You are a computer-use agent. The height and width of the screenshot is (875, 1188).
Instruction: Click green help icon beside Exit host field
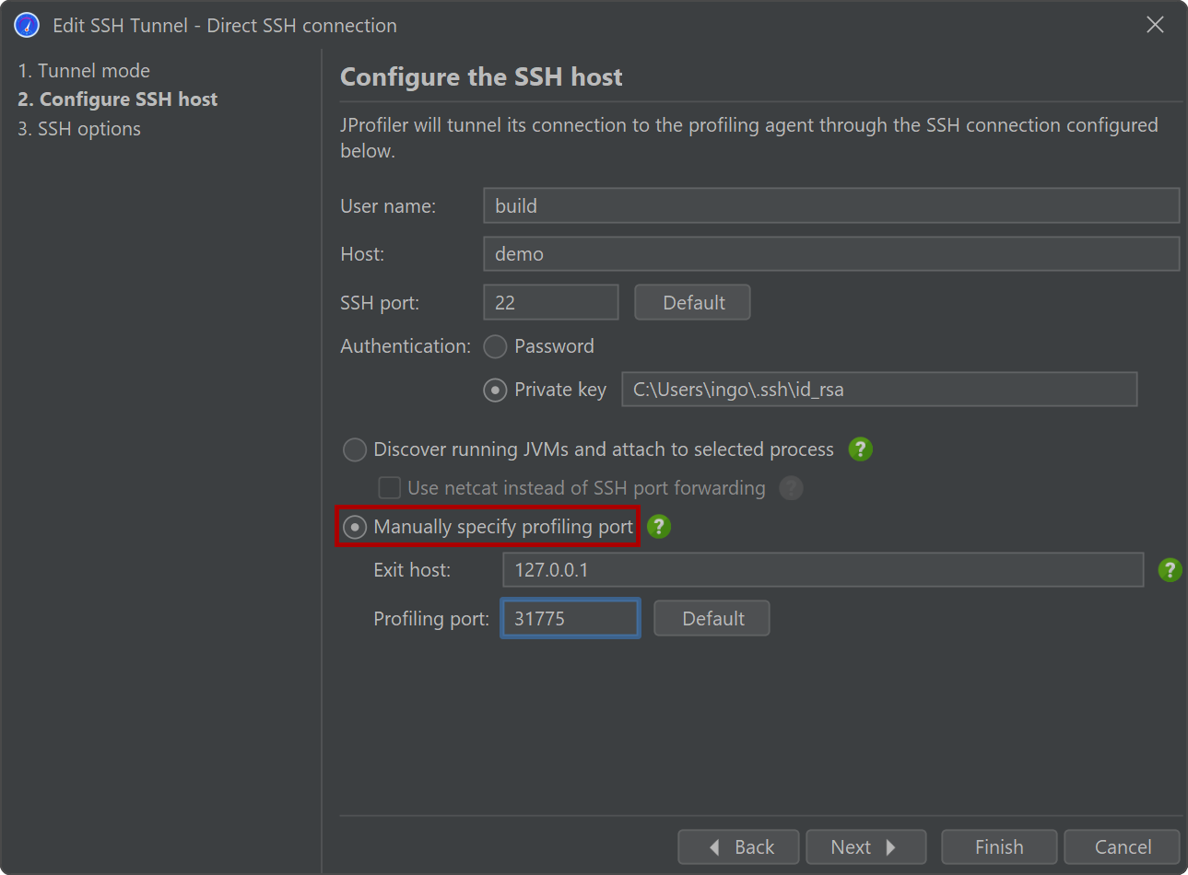[1170, 570]
